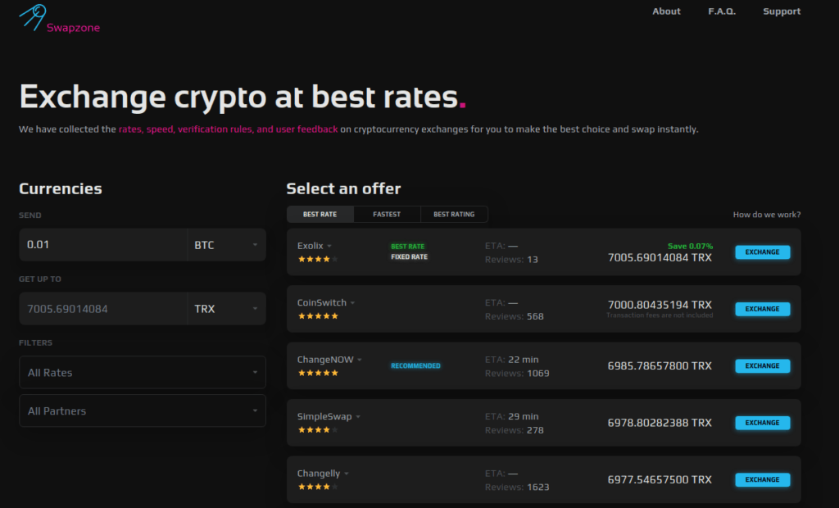Screen dimensions: 839x508
Task: Switch to the FASTEST tab
Action: tap(387, 213)
